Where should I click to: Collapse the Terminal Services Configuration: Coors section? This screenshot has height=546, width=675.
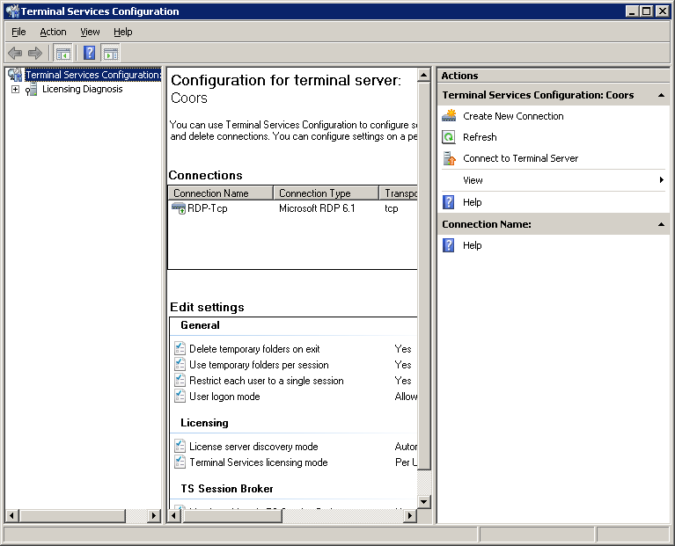(661, 95)
